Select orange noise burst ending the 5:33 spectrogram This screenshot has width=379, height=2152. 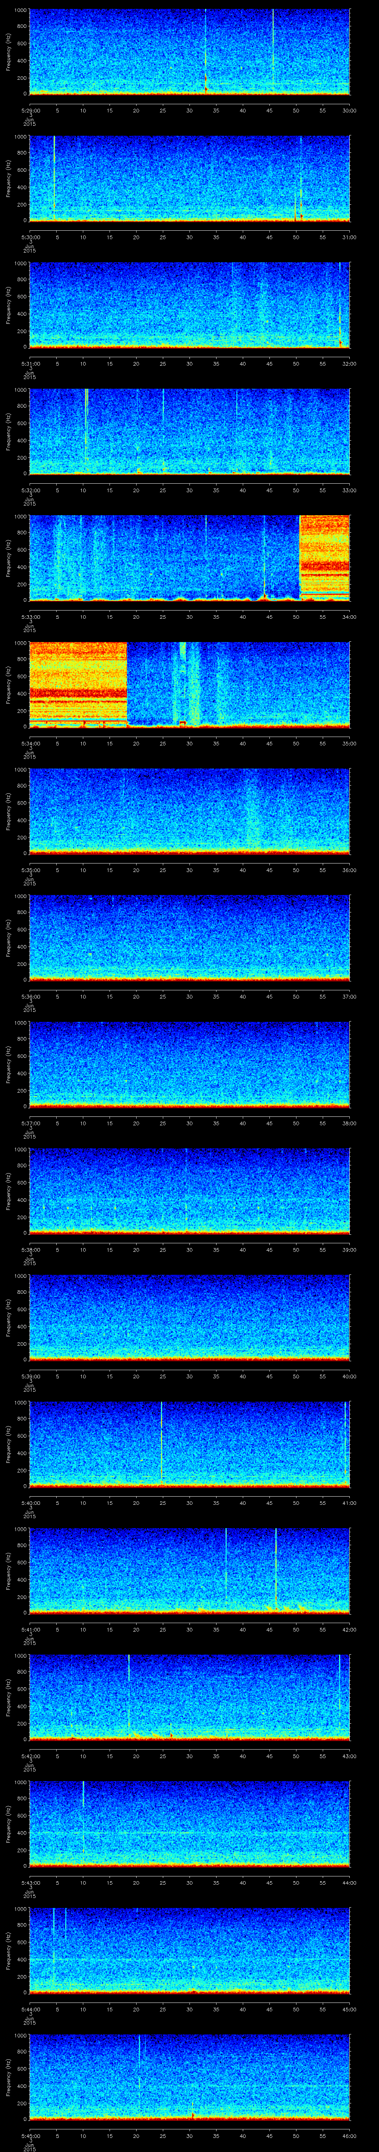[324, 557]
